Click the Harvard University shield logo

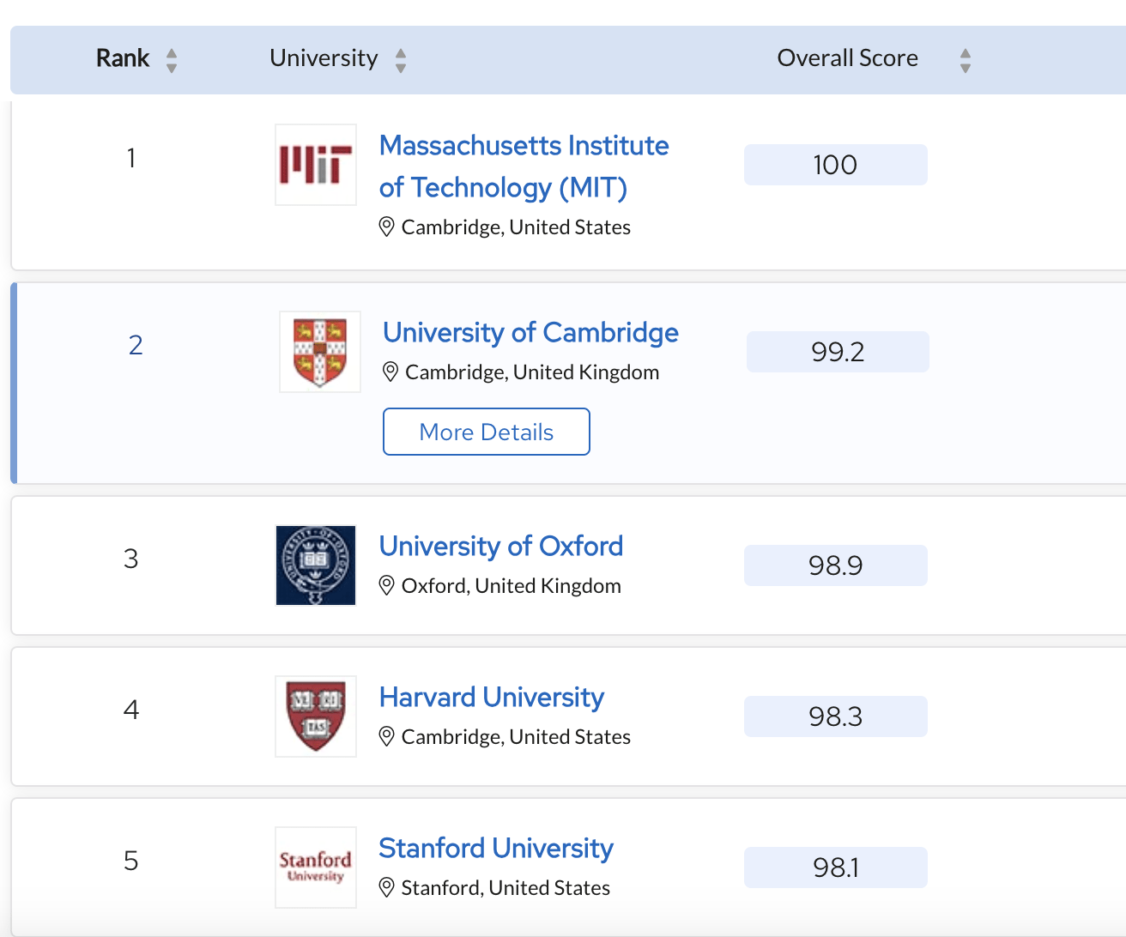315,716
